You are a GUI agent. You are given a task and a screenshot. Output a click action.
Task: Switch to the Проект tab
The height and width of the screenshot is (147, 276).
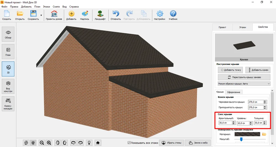[222, 27]
